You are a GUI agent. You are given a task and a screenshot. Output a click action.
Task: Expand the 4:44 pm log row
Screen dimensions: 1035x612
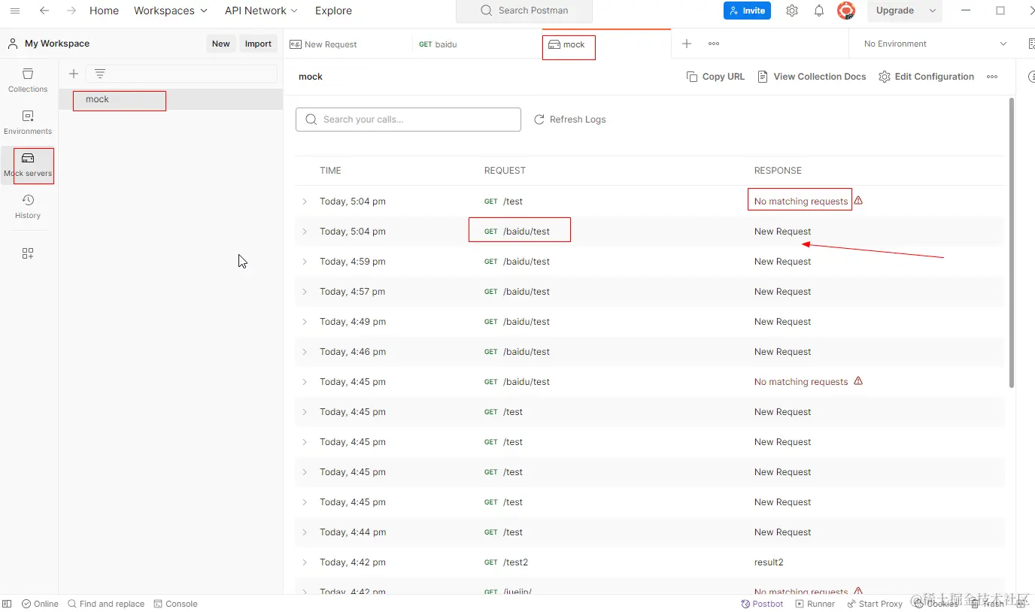coord(305,532)
